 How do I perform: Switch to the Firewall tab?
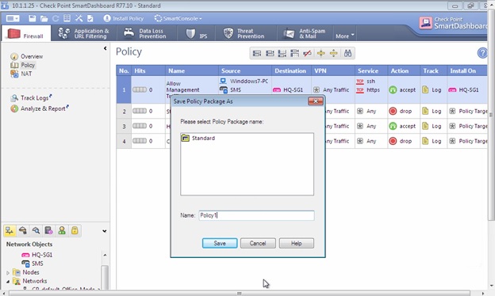[25, 33]
